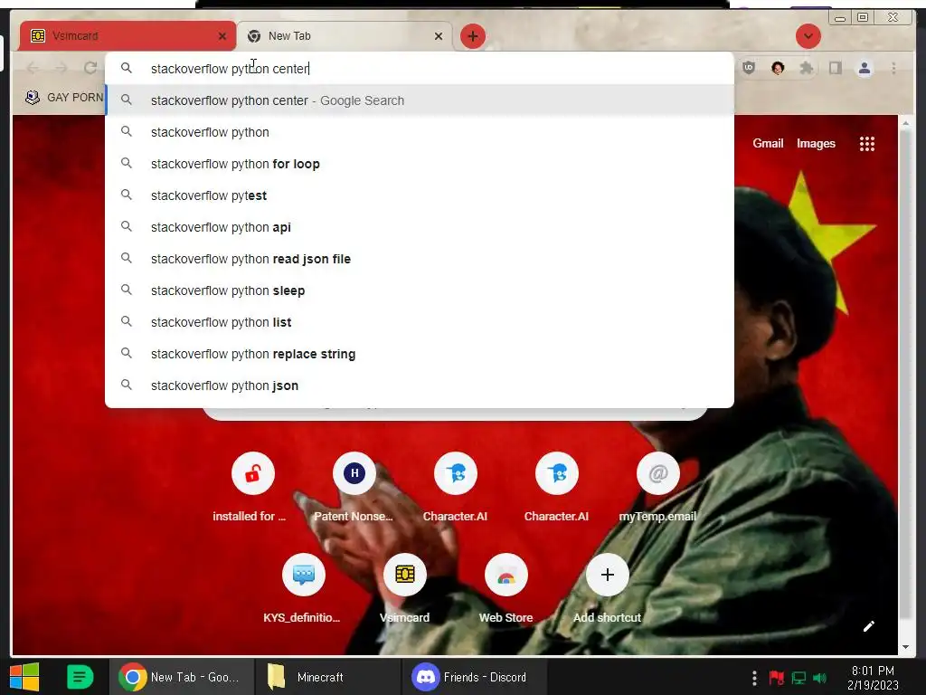Open the second Character.AI shortcut next to myTemp.email
The width and height of the screenshot is (926, 695).
pyautogui.click(x=556, y=487)
